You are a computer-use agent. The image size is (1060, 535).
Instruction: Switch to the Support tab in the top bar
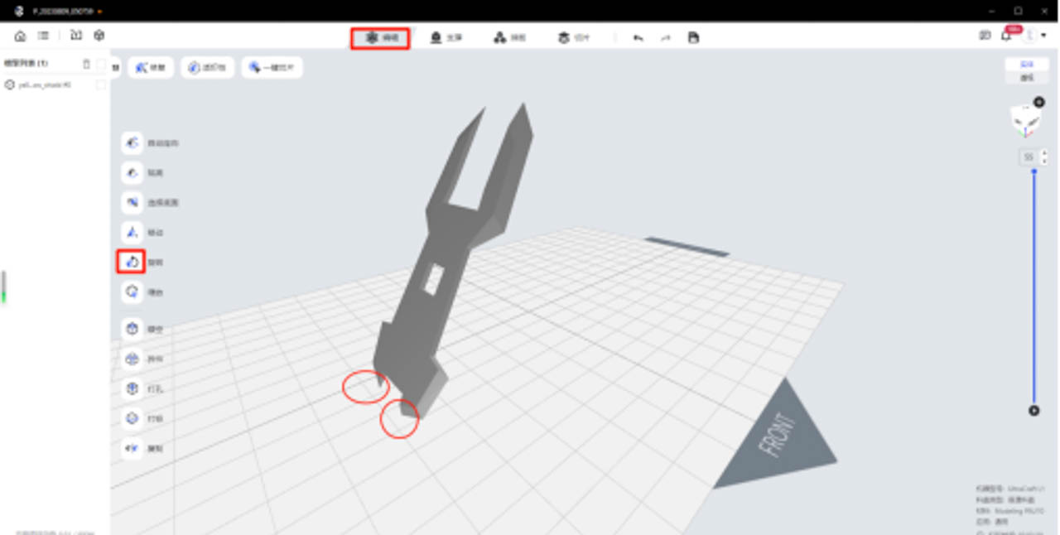click(x=446, y=37)
